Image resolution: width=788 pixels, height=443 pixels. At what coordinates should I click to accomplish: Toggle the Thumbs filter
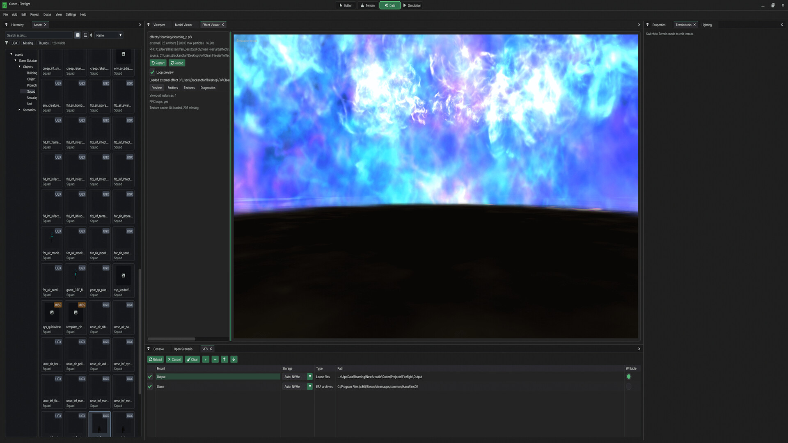coord(44,43)
